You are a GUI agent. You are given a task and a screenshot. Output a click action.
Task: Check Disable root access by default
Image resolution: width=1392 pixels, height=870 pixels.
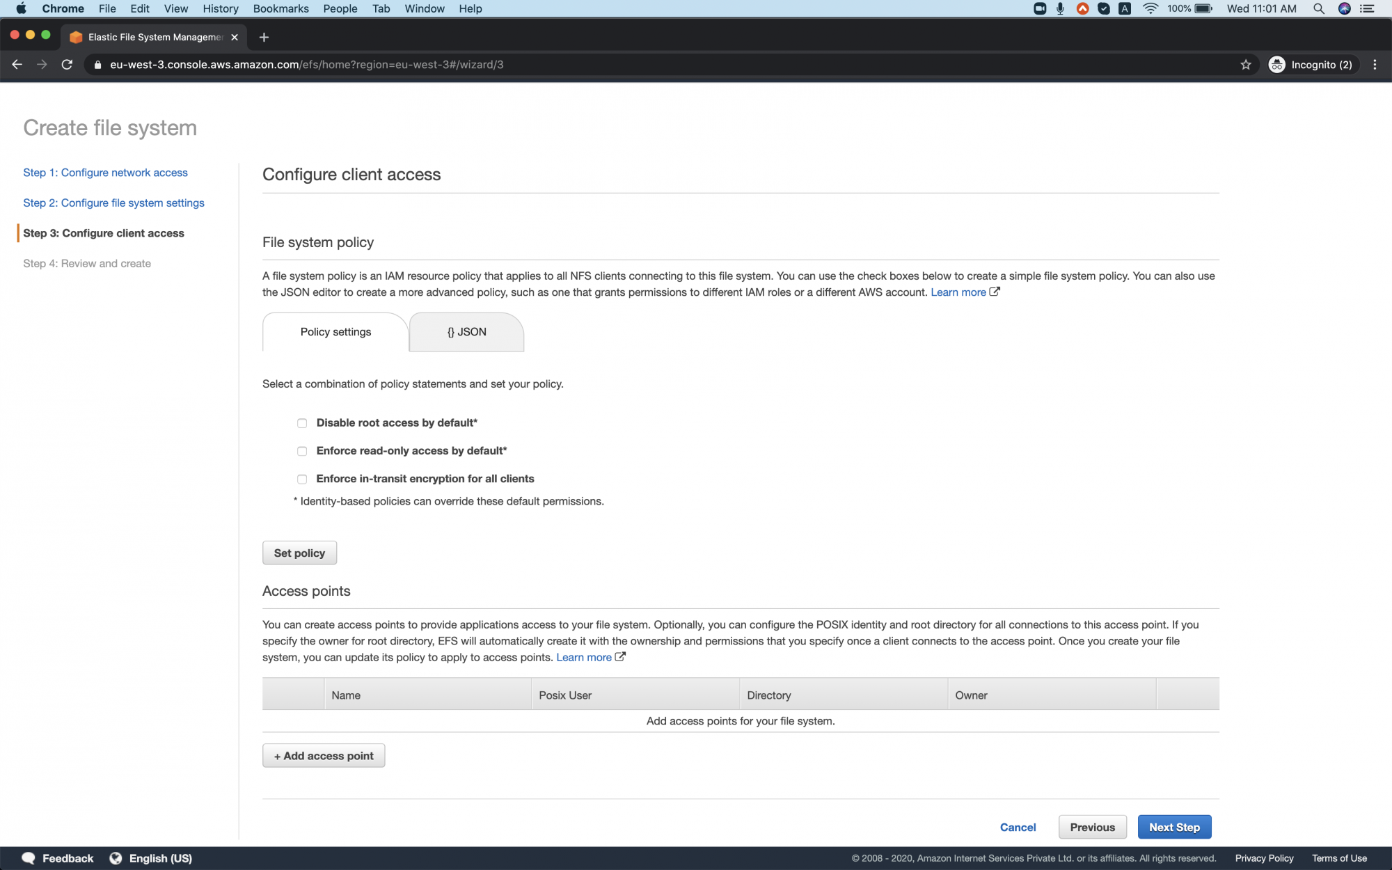pyautogui.click(x=301, y=422)
